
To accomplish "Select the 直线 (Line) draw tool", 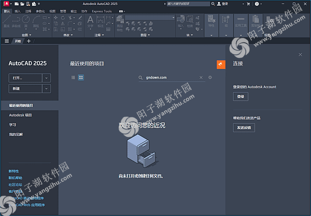I will (6, 21).
